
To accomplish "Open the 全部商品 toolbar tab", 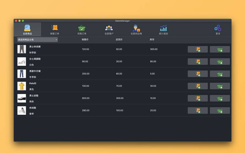I will [x=27, y=29].
